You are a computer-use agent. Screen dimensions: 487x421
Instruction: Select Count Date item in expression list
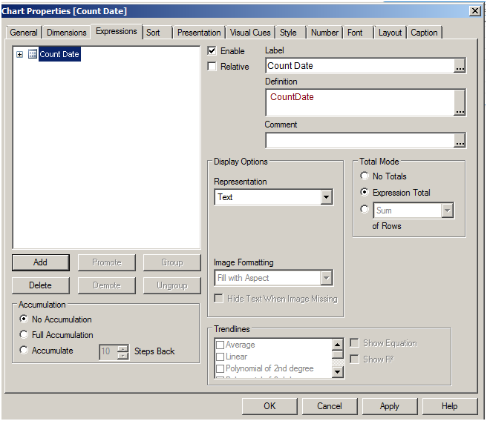pos(59,54)
